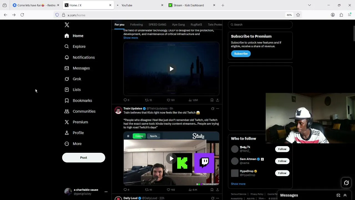Bookmark this page with star icon
The image size is (355, 200).
(x=298, y=15)
